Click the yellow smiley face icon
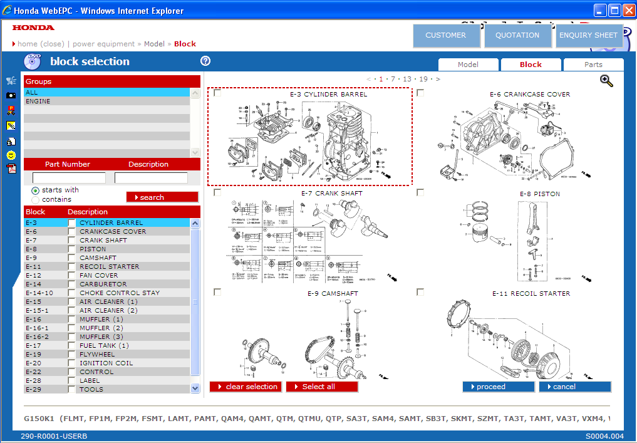The image size is (637, 443). 11,155
